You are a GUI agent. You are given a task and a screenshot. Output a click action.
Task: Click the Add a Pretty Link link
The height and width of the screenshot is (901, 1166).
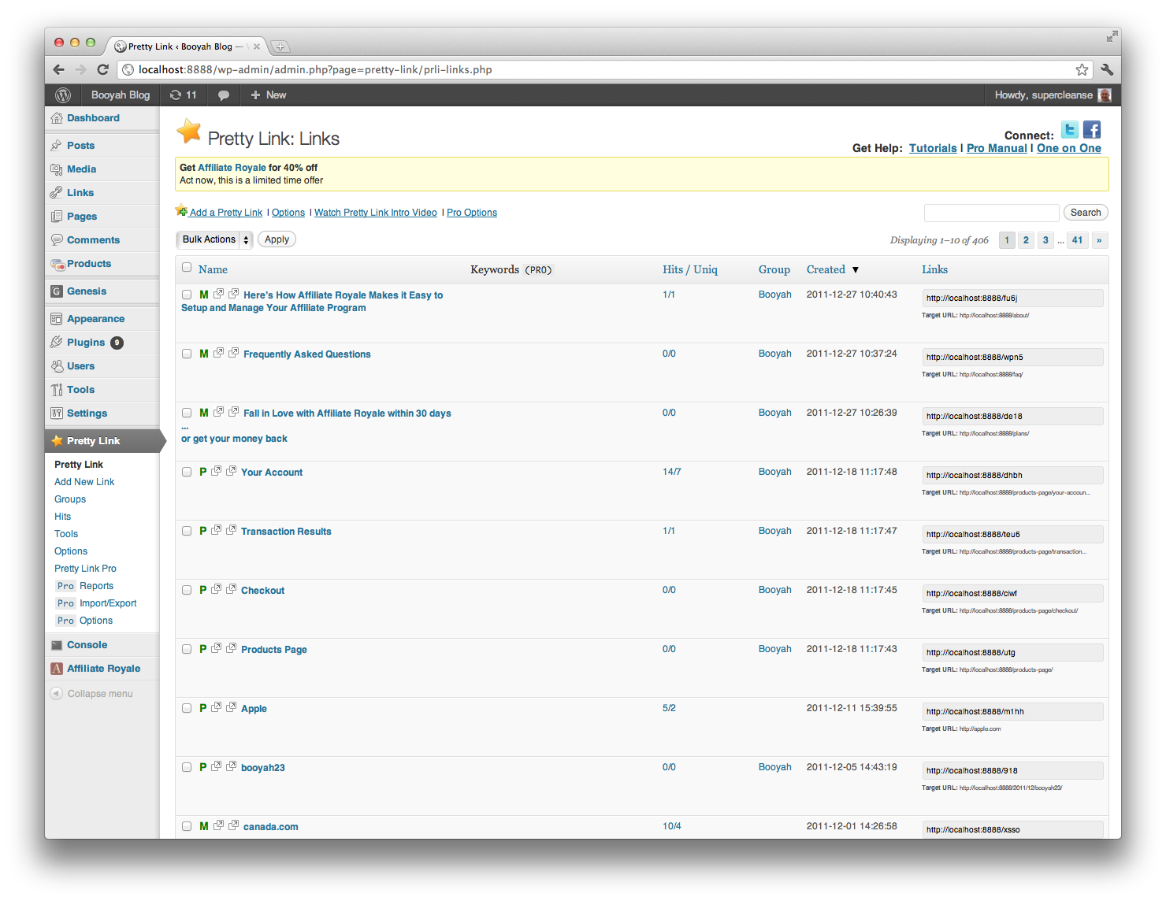225,213
